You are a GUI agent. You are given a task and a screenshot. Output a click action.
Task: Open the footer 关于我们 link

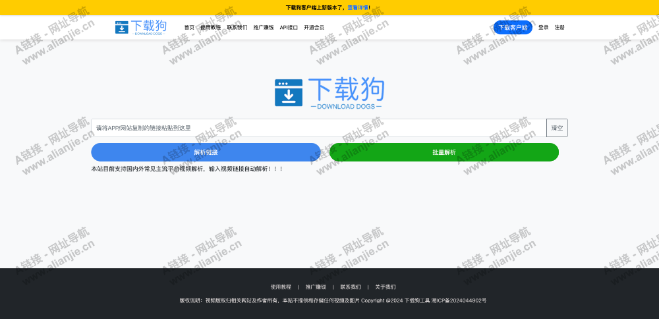pos(386,287)
